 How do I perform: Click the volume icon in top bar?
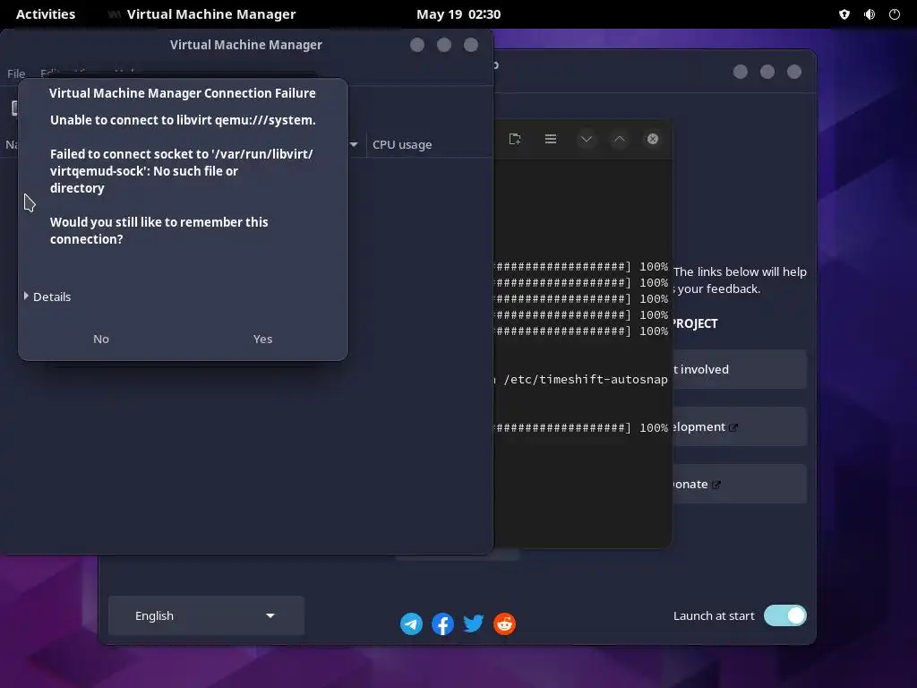pyautogui.click(x=870, y=14)
